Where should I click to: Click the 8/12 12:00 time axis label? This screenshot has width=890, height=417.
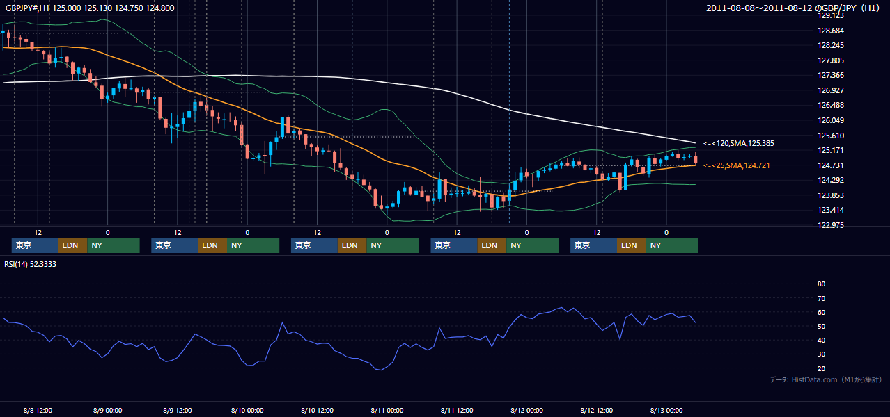[596, 410]
